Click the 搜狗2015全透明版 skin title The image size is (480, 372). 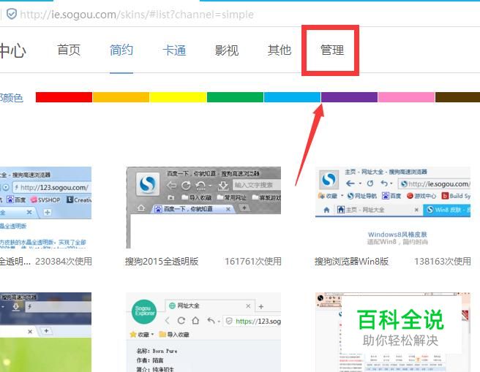[x=162, y=262]
